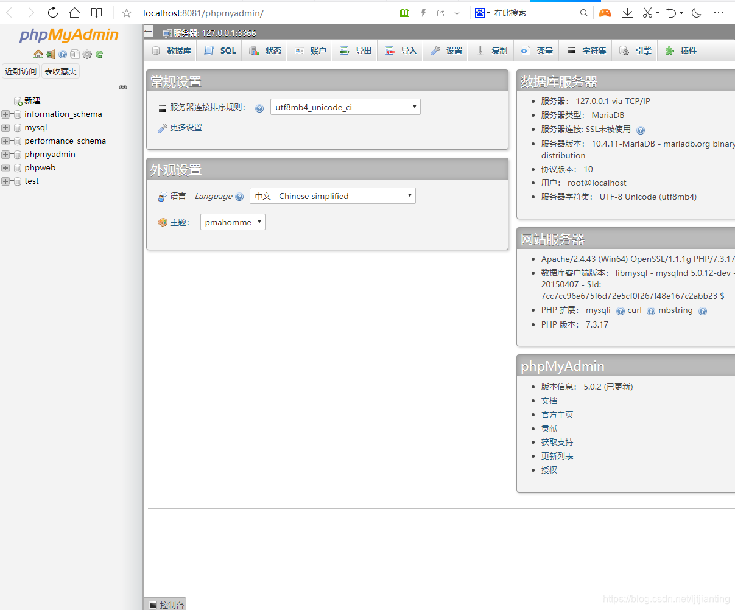This screenshot has width=735, height=610.
Task: Click the browser home icon
Action: tap(74, 13)
